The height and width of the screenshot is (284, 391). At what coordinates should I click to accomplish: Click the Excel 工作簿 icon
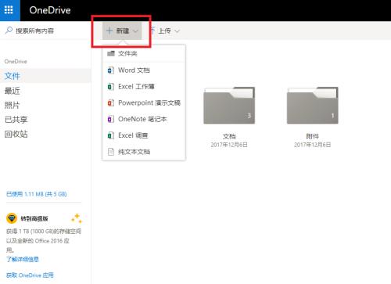(x=111, y=87)
